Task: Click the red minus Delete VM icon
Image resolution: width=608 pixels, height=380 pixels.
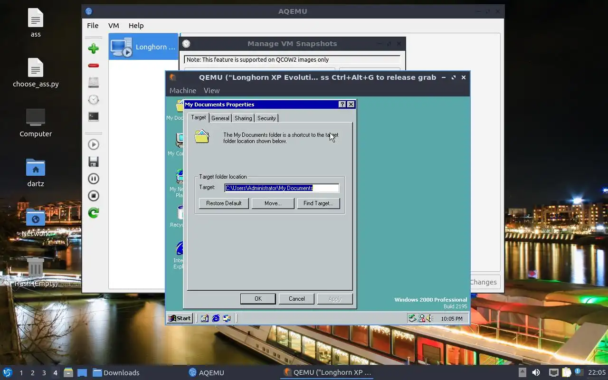Action: click(94, 66)
